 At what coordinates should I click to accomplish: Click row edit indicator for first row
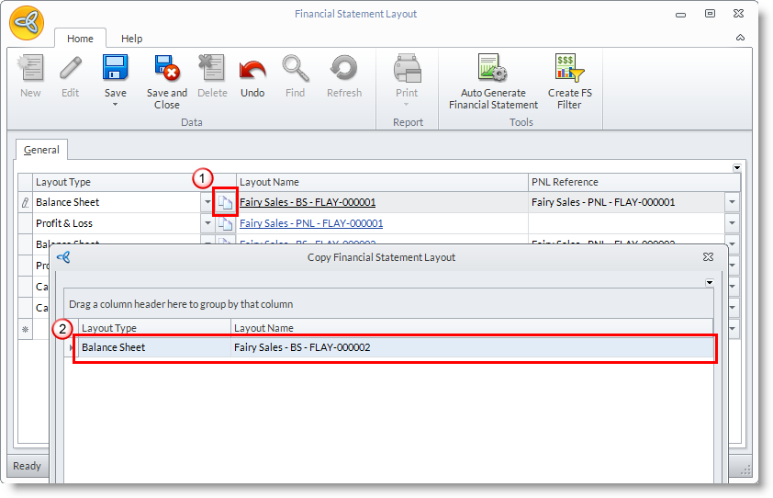coord(25,202)
